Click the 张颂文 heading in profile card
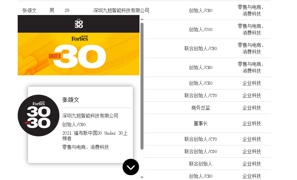The width and height of the screenshot is (297, 180). (71, 100)
